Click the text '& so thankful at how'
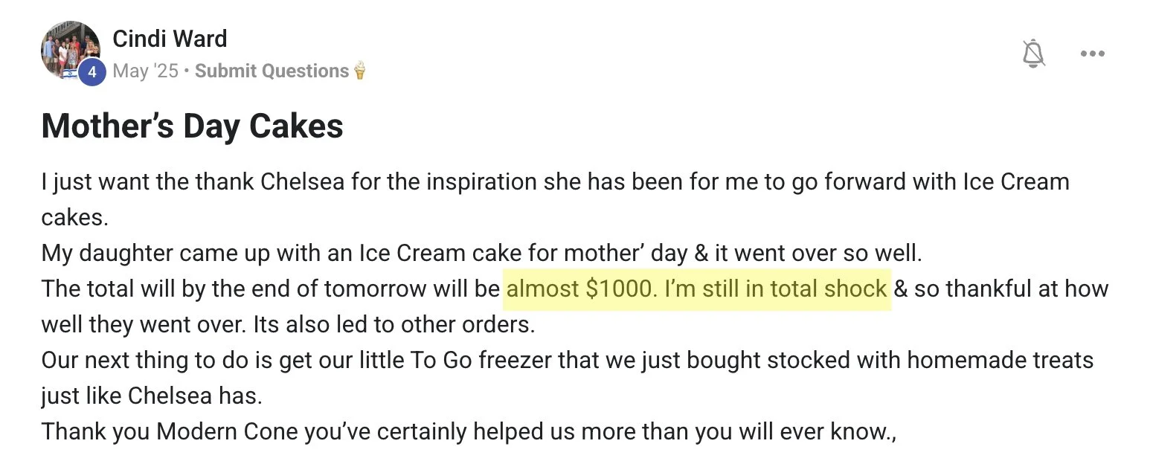1153x461 pixels. pyautogui.click(x=1001, y=288)
